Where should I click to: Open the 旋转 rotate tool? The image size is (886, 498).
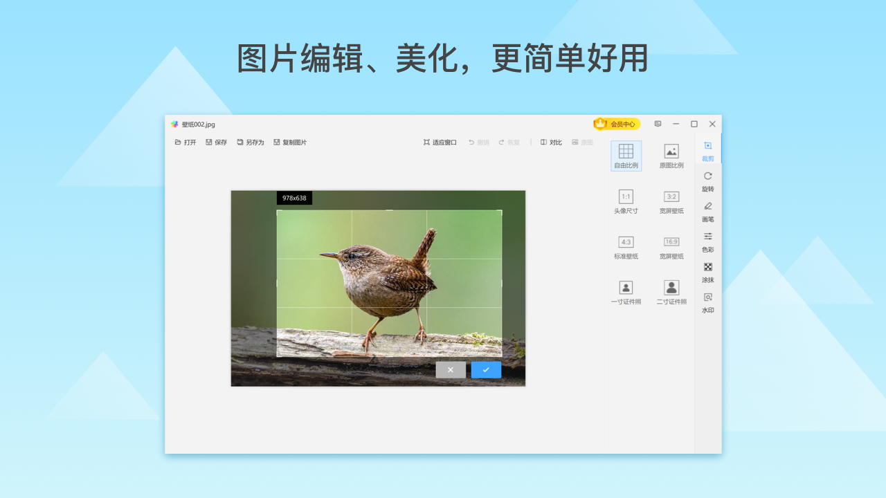point(707,181)
